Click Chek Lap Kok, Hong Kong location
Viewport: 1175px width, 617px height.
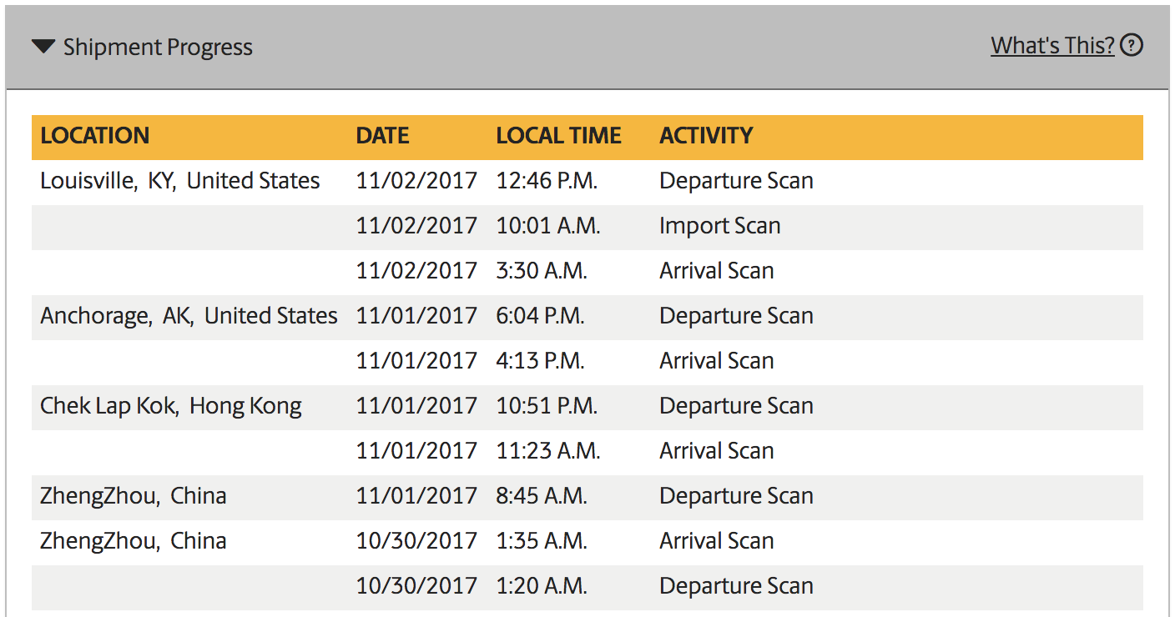171,406
